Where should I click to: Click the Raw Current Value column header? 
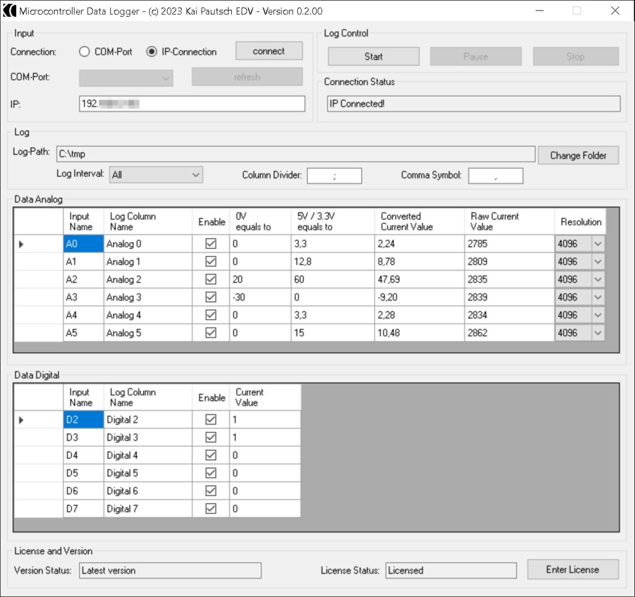[x=510, y=221]
